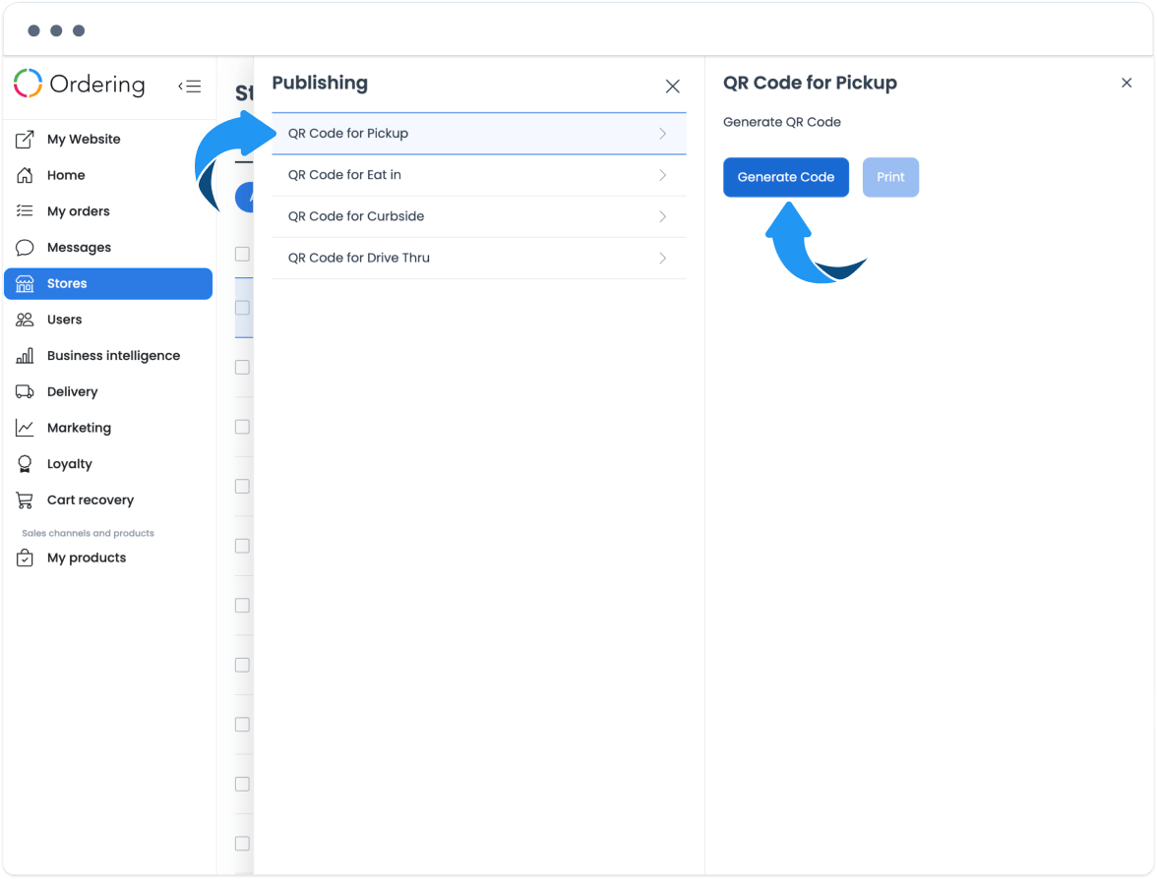Open My Website menu item

point(108,139)
